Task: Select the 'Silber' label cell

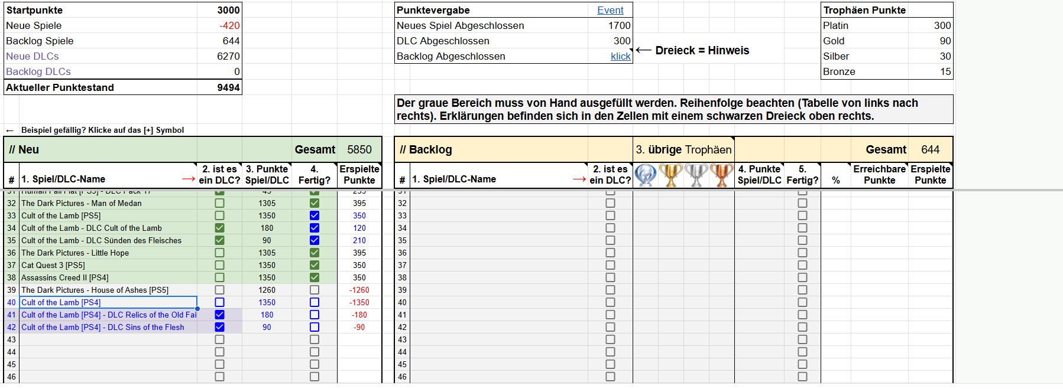Action: tap(865, 56)
